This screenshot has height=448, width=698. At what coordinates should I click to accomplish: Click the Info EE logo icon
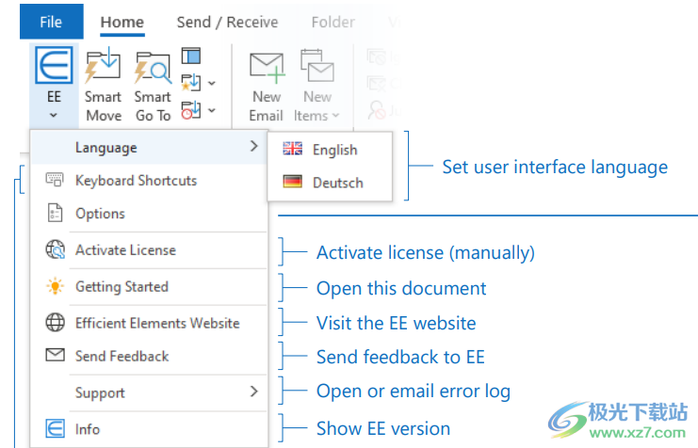click(x=56, y=429)
